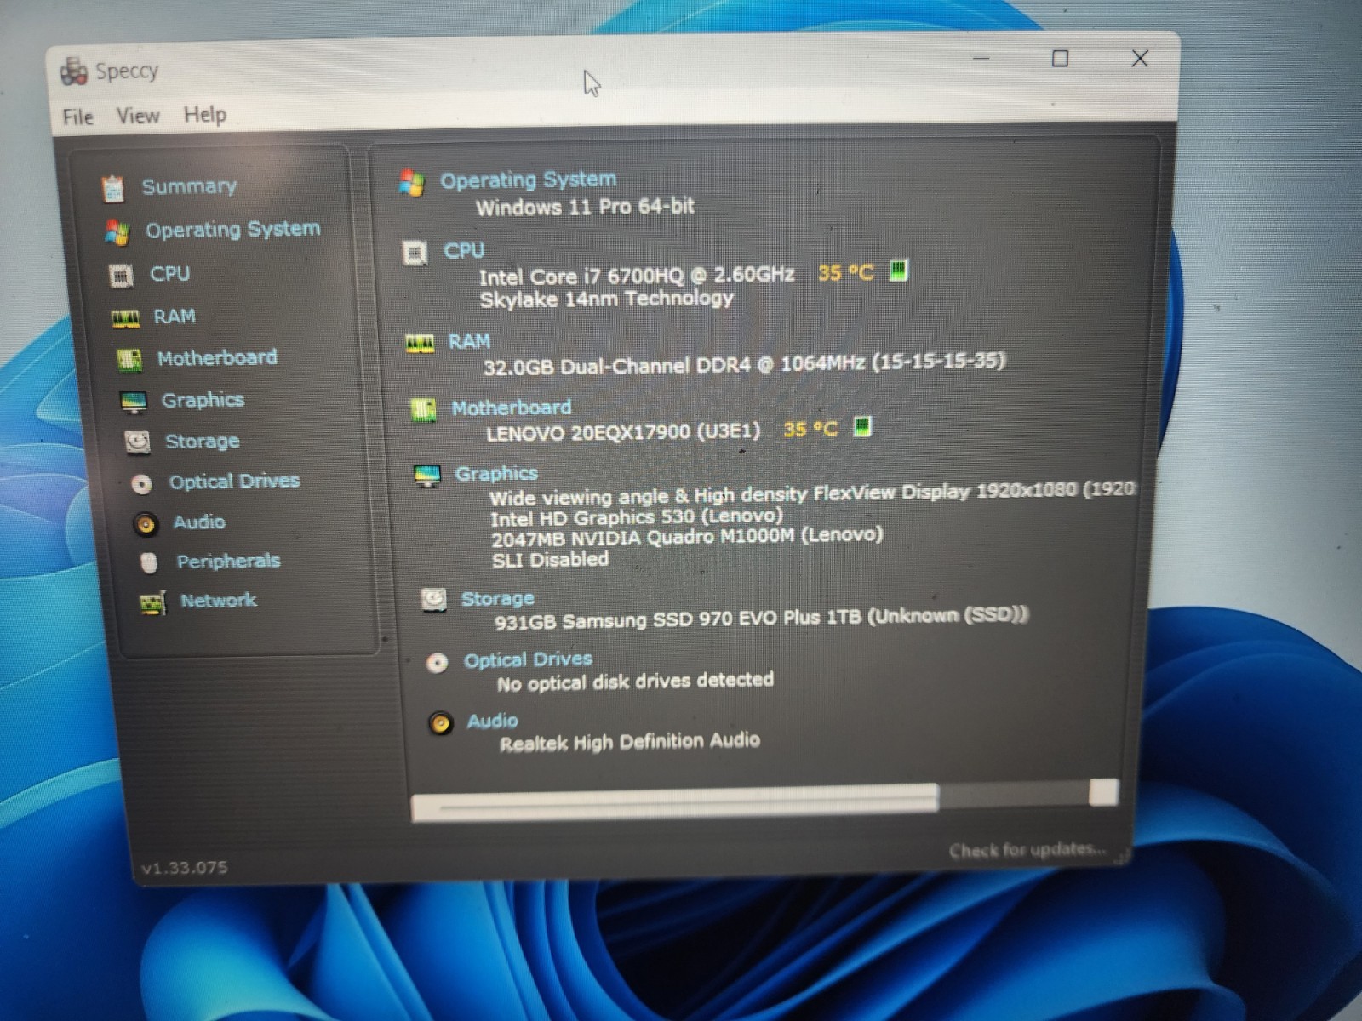Maximize the Speccy window
1362x1021 pixels.
tap(1060, 59)
